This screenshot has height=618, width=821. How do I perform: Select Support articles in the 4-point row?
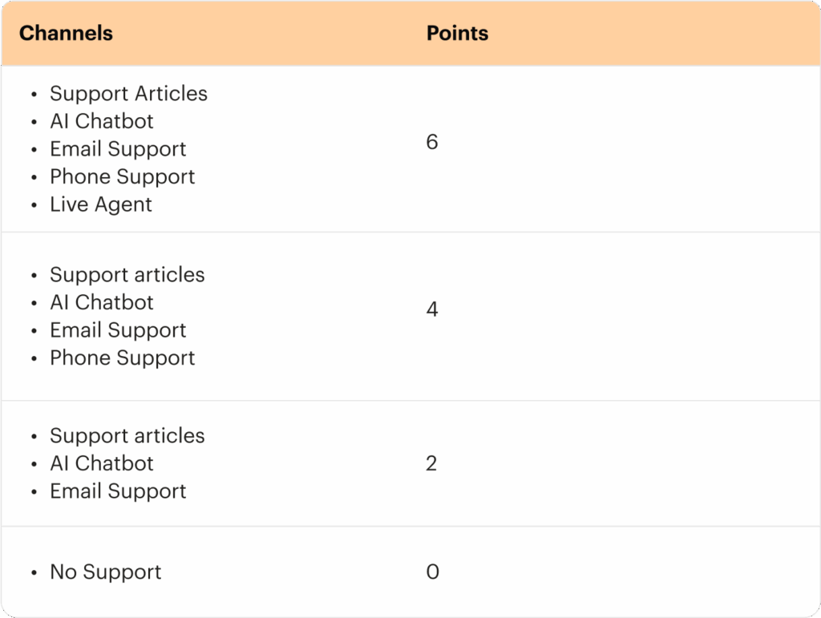click(127, 275)
